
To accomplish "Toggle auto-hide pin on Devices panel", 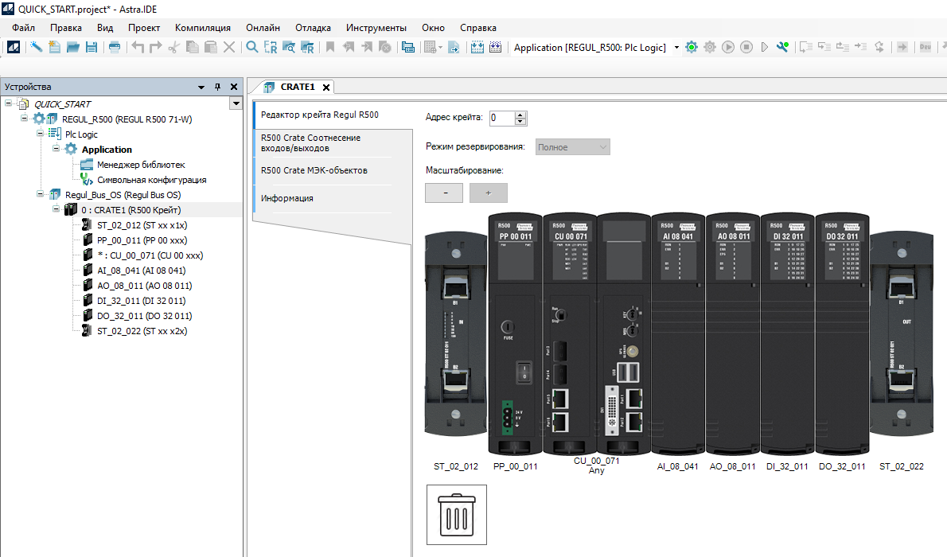I will click(x=218, y=87).
